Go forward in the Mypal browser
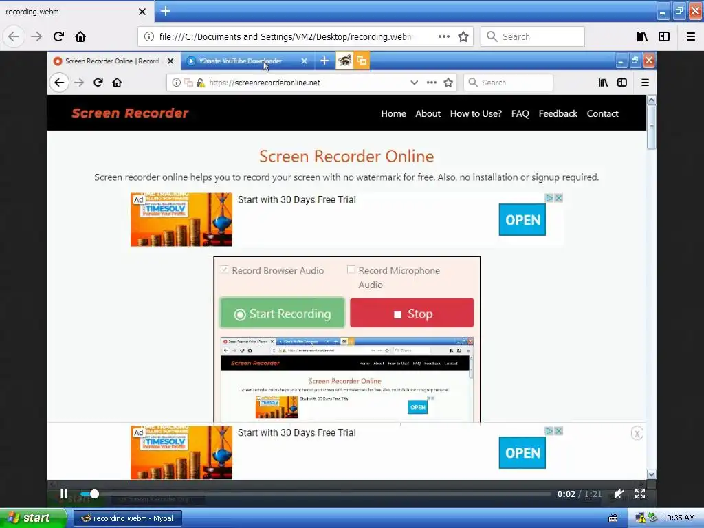This screenshot has width=704, height=528. (x=36, y=36)
